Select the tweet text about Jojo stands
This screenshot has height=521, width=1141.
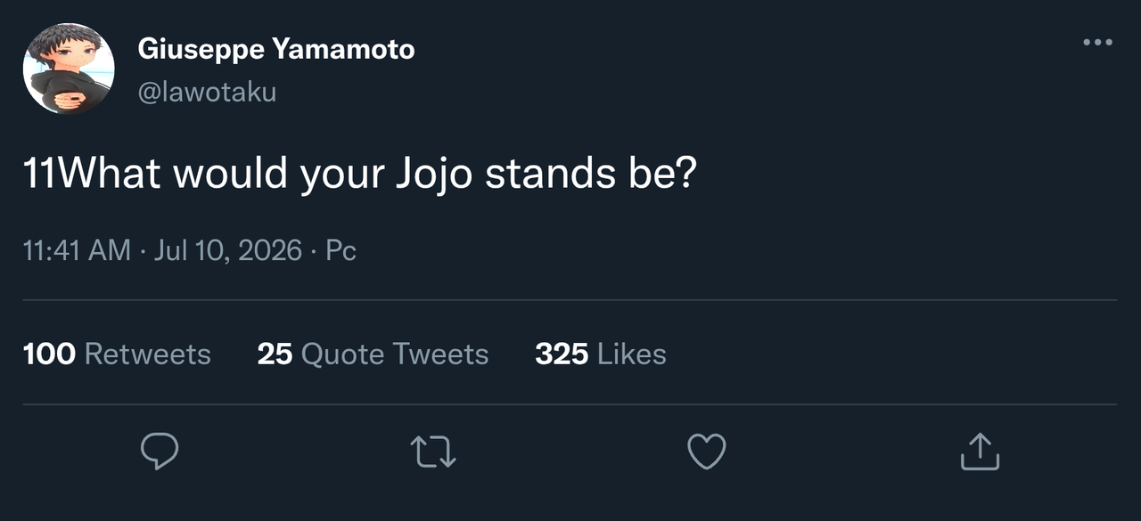point(359,174)
